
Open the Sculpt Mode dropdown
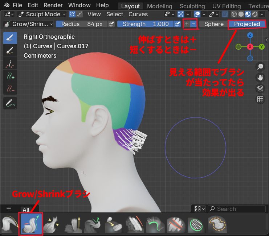(42, 14)
